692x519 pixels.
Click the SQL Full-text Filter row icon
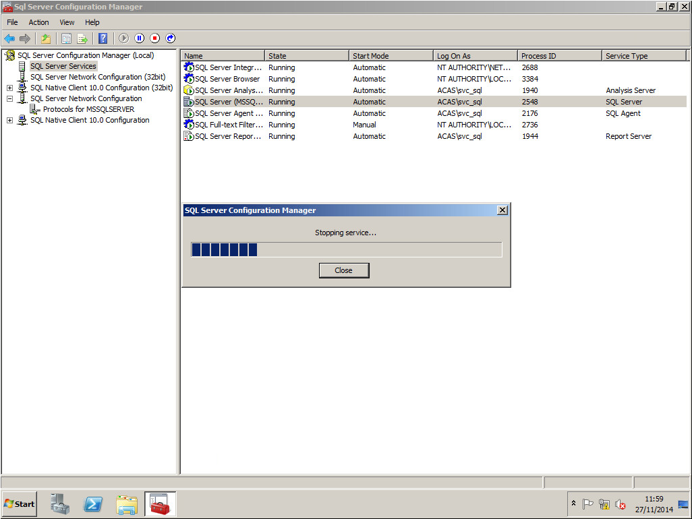click(x=189, y=124)
